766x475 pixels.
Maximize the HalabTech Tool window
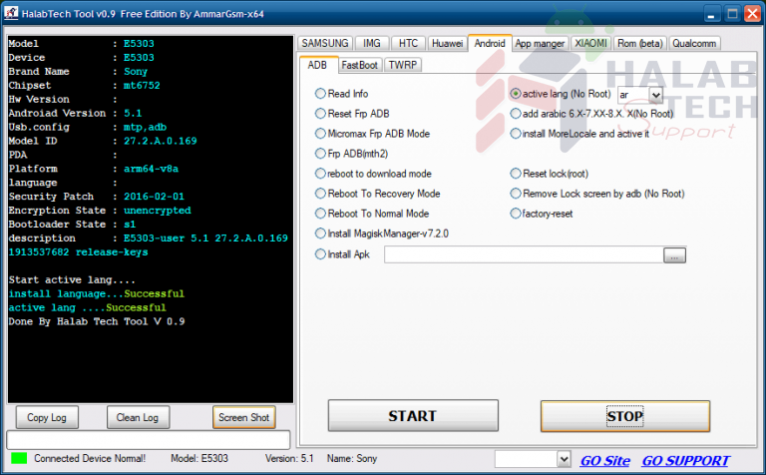[732, 14]
